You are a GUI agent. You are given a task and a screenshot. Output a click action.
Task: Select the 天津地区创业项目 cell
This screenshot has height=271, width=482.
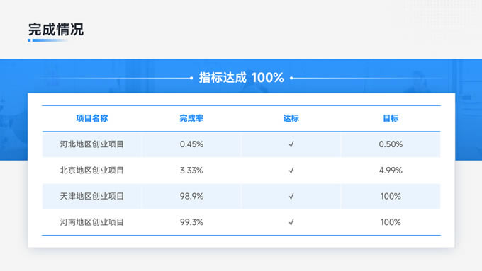[92, 196]
